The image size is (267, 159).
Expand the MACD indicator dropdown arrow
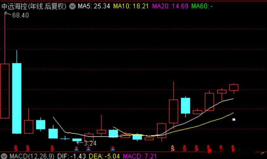(4, 156)
